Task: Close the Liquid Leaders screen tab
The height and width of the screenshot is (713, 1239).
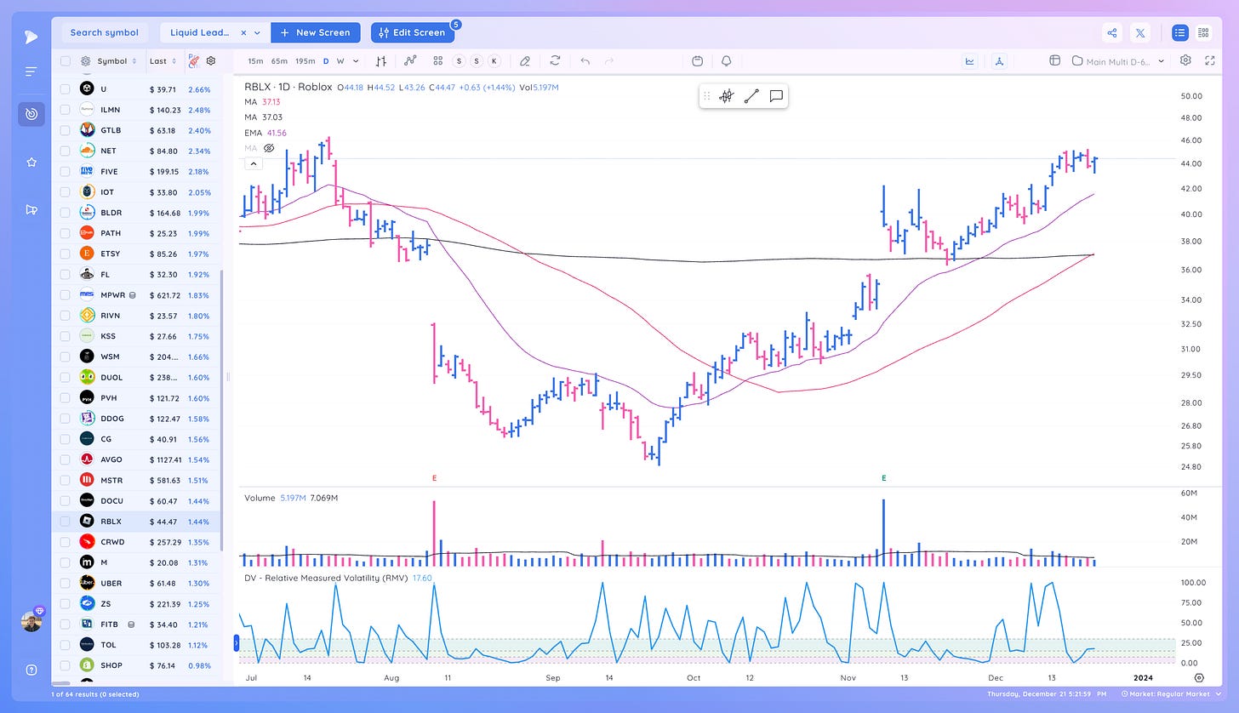Action: (x=243, y=32)
